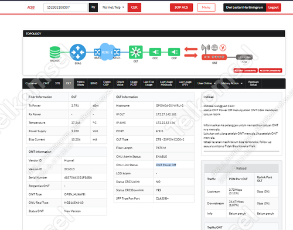Click the RADIUS database icon in topology
This screenshot has height=230, width=293.
click(x=55, y=52)
